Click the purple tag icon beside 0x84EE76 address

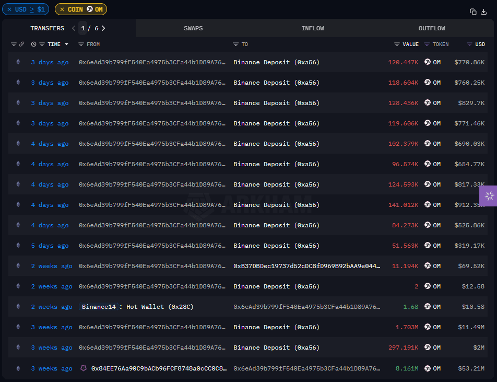(84, 368)
